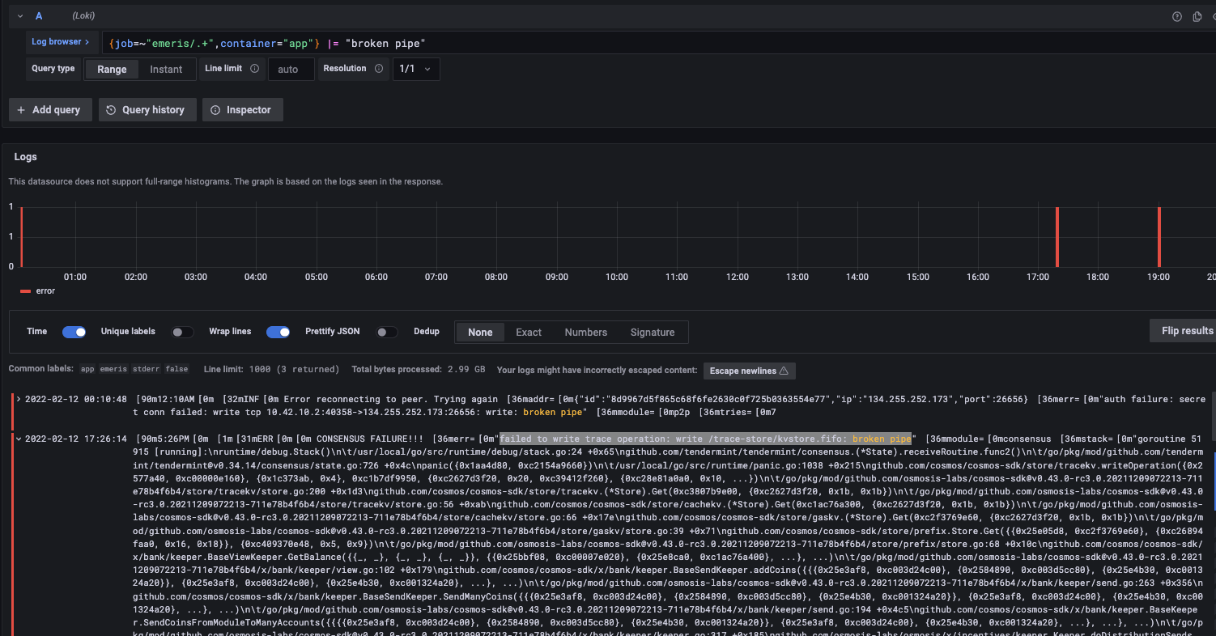Select the Numbers dedup option
This screenshot has height=636, width=1216.
coord(586,333)
